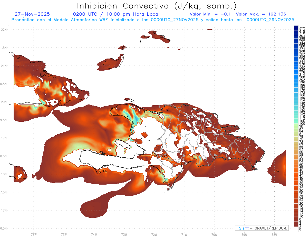Click the "ONAMET/REP.DOM." credit box
The width and height of the screenshot is (308, 238).
262,228
